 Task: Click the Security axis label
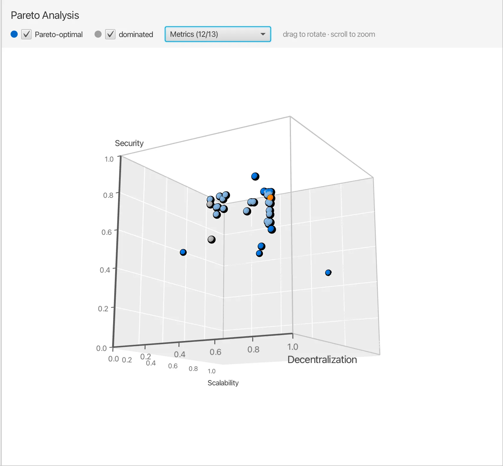129,143
